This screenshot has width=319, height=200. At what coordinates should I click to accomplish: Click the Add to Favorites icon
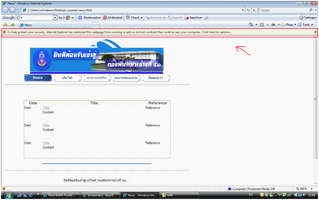tap(13, 25)
